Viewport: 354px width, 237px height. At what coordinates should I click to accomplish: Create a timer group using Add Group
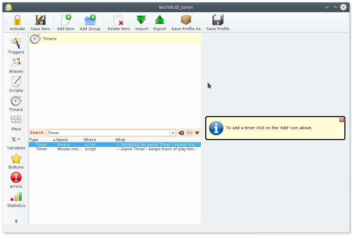tap(90, 22)
